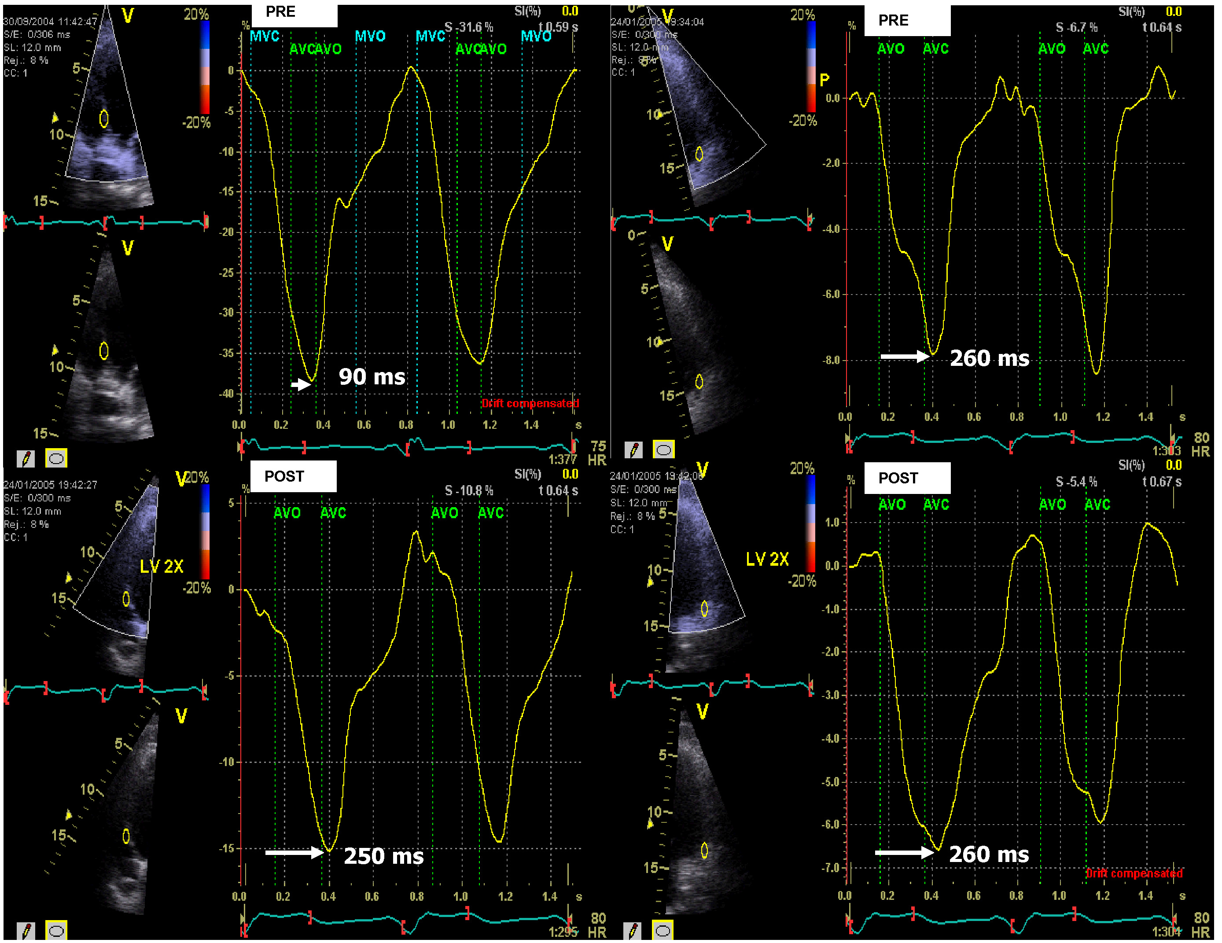
Task: Select ellipse ROI tool in bottom-left panel
Action: pyautogui.click(x=56, y=931)
